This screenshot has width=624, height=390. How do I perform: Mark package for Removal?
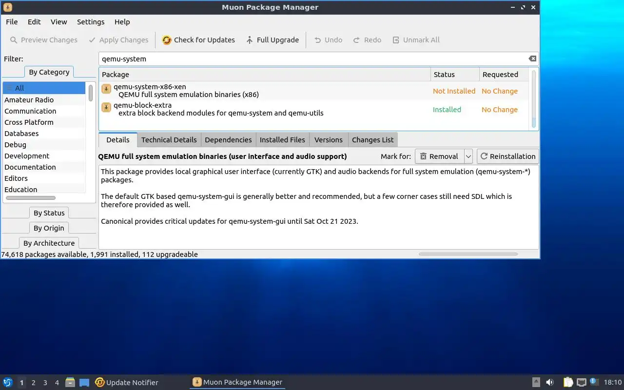[x=439, y=156]
